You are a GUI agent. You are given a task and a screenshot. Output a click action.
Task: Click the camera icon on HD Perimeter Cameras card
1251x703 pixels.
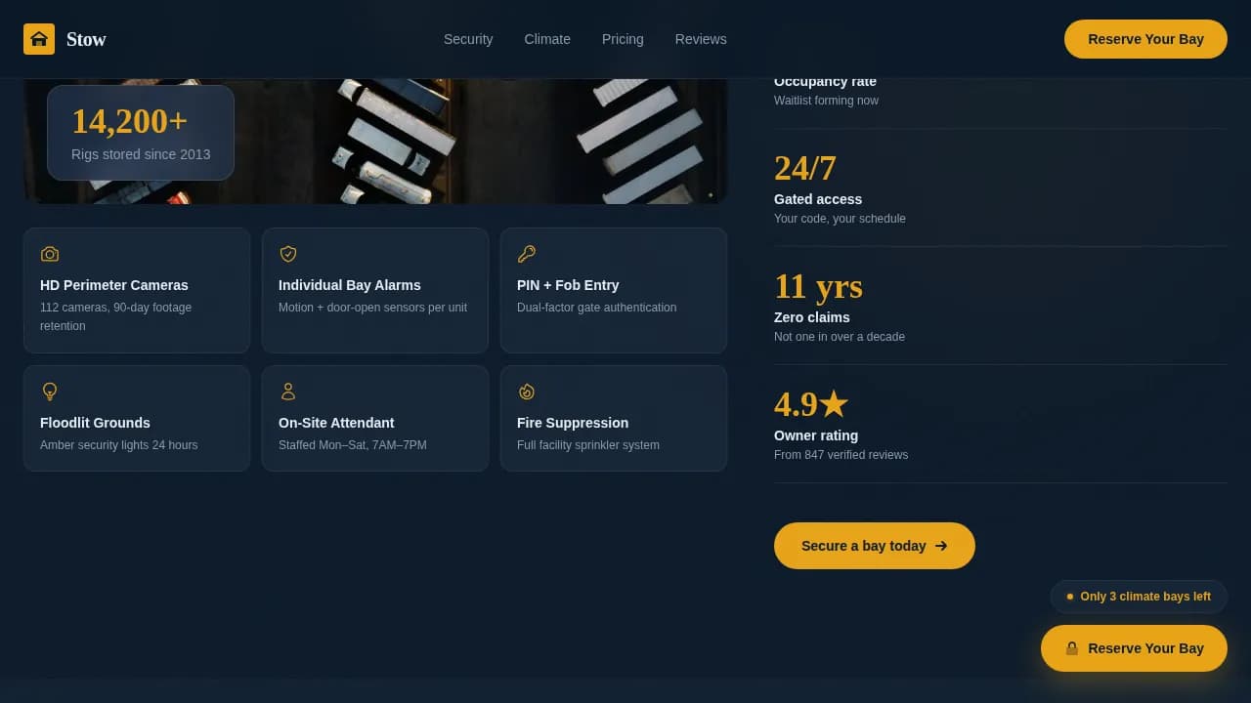click(x=50, y=254)
